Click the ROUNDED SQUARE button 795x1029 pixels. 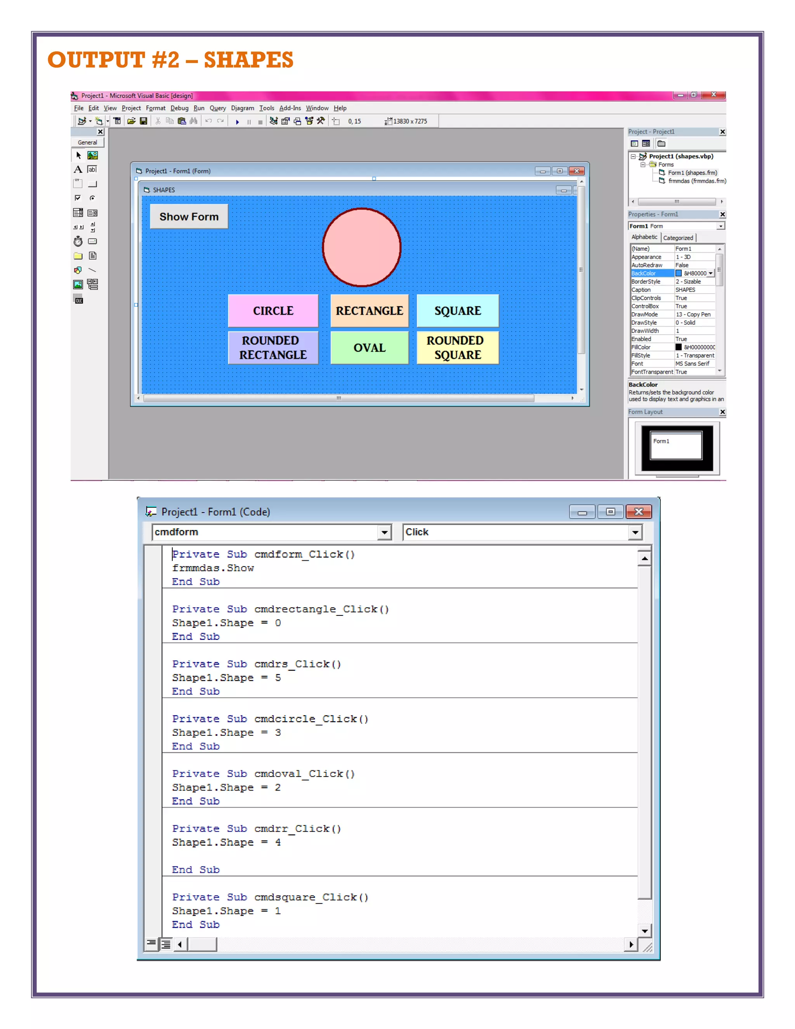(457, 348)
